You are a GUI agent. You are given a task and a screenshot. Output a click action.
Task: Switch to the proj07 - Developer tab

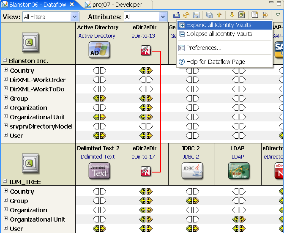point(117,5)
